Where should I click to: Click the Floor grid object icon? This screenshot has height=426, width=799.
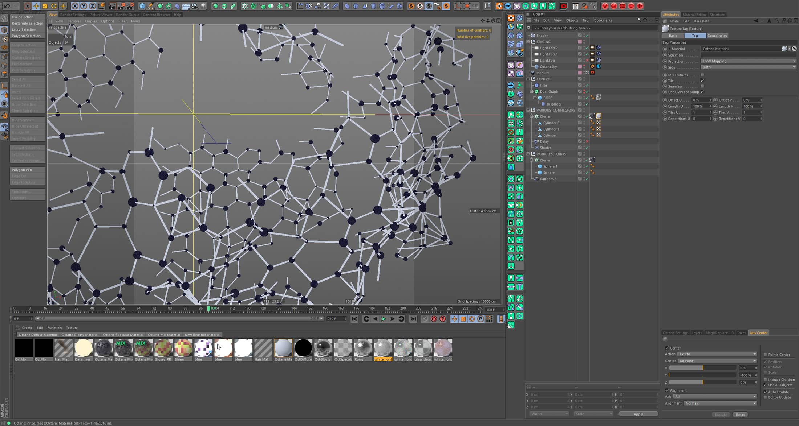pyautogui.click(x=186, y=6)
